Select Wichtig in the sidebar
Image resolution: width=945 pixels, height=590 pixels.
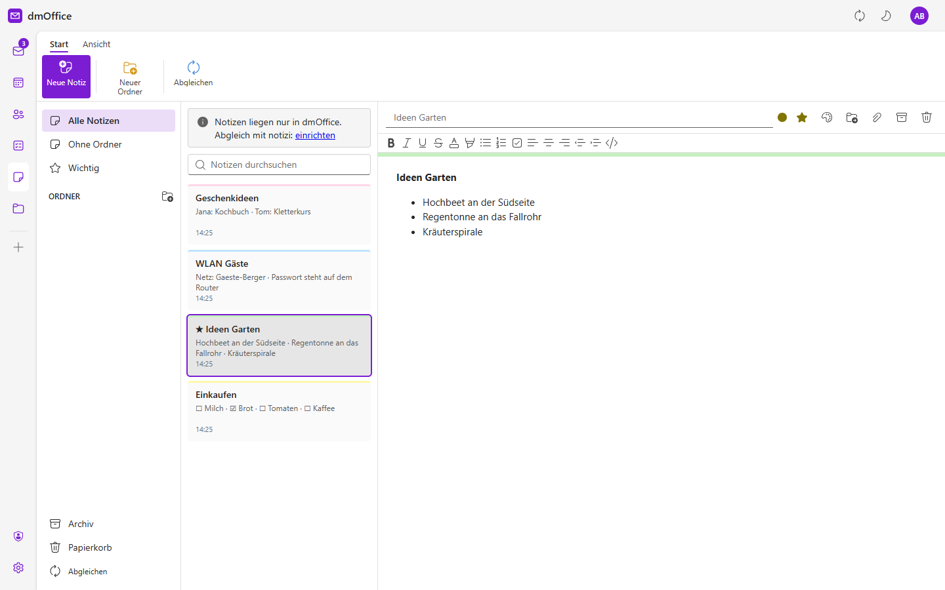pyautogui.click(x=108, y=168)
